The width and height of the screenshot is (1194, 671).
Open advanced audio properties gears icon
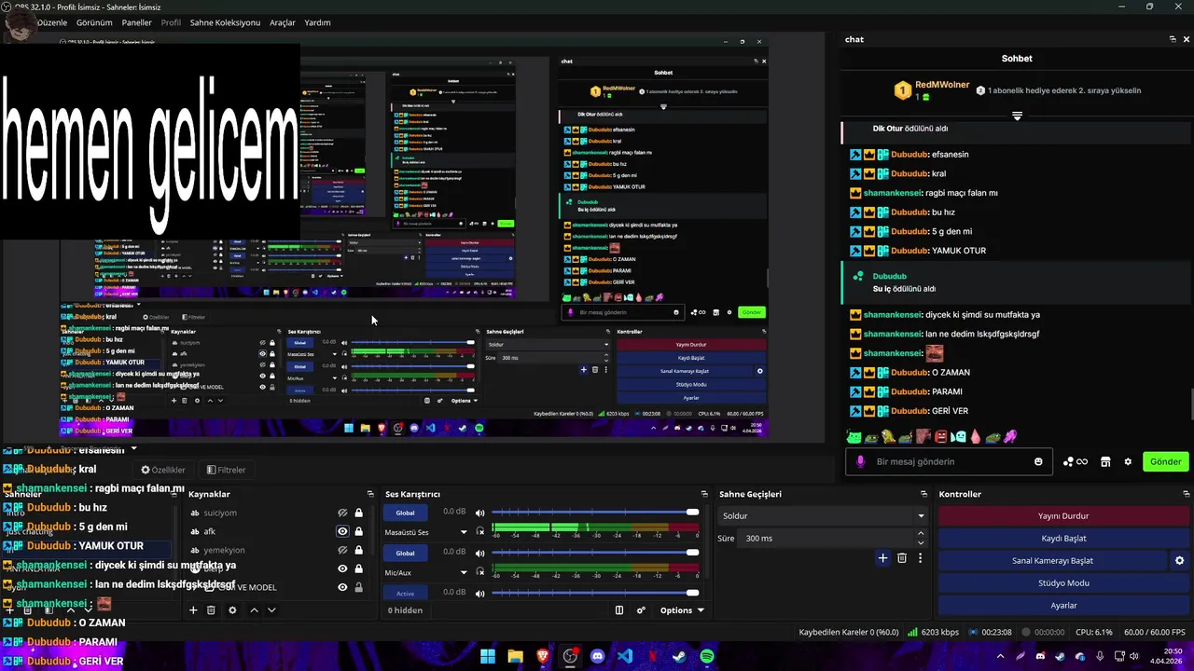click(641, 610)
